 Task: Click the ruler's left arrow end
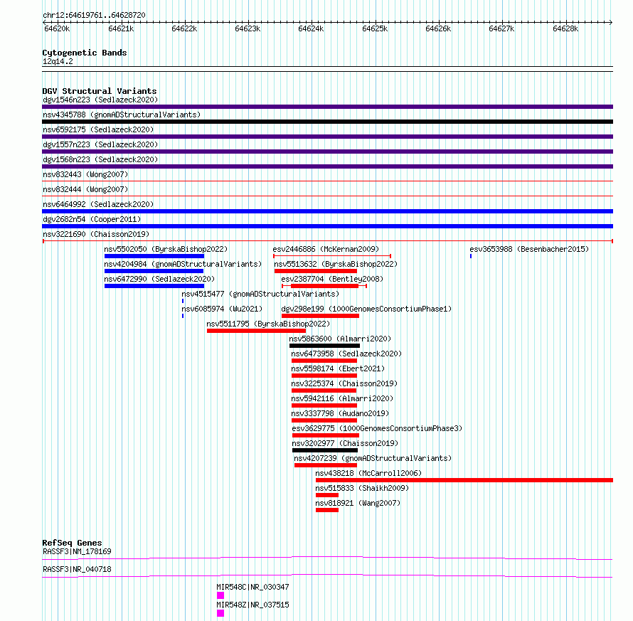point(44,23)
